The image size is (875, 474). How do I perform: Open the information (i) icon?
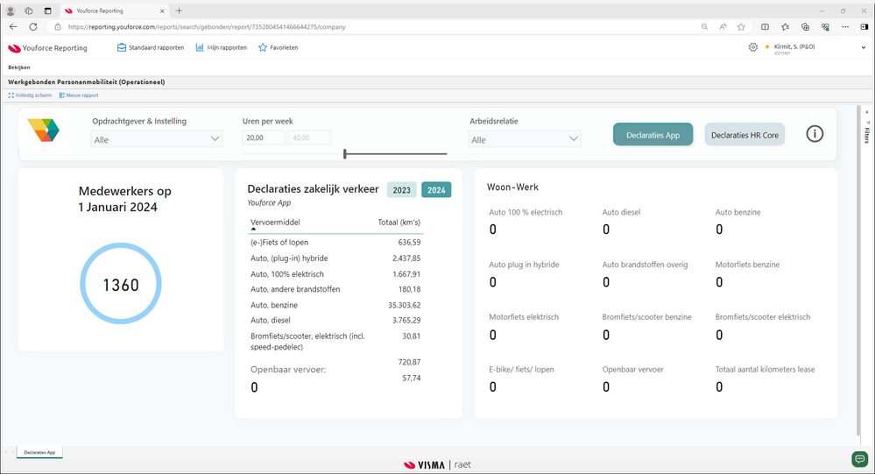[x=815, y=134]
